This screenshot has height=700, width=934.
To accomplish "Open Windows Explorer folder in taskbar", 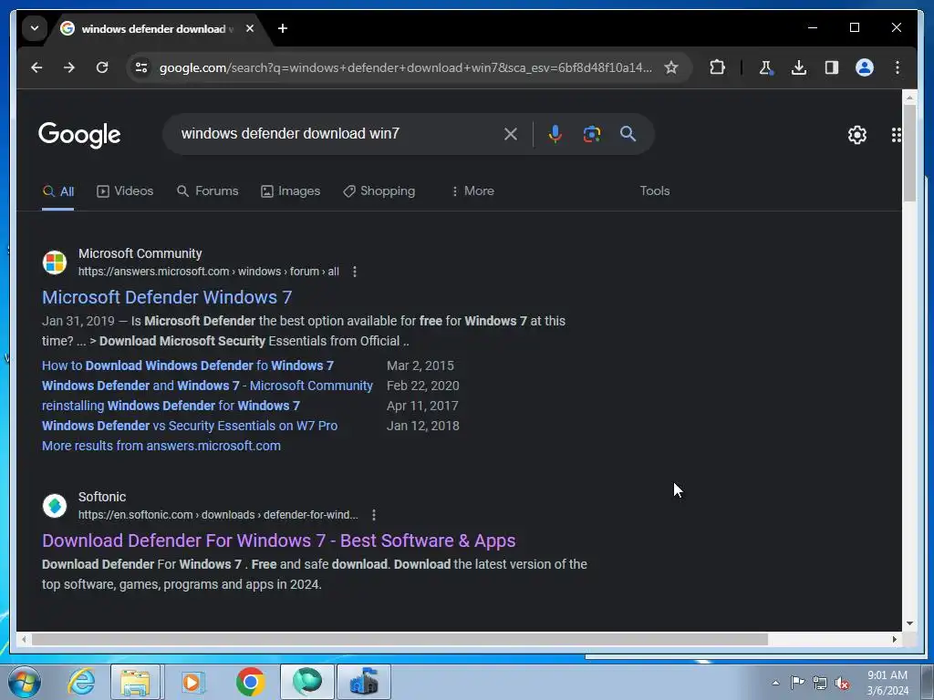I will pos(135,682).
